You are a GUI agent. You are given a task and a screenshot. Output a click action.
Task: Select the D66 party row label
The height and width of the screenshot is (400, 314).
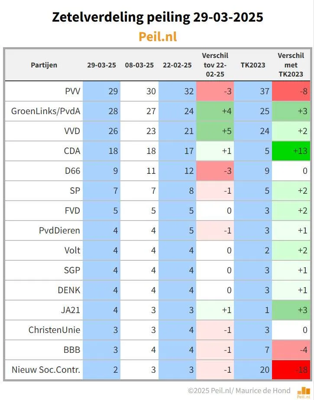(x=73, y=171)
